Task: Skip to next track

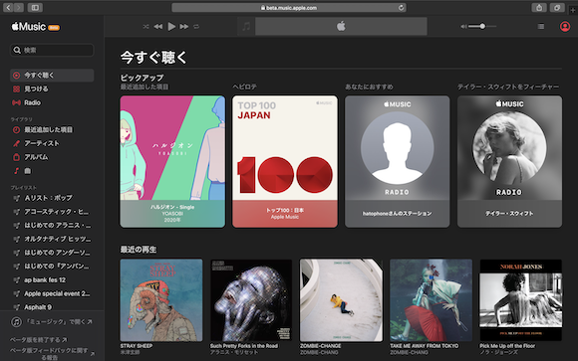Action: click(x=184, y=27)
